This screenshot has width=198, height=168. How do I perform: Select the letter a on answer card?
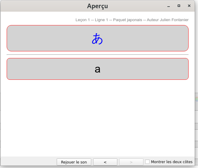97,69
